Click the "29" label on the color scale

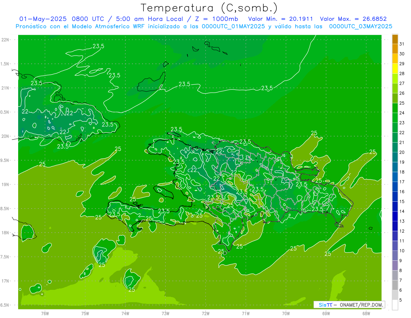(402, 64)
